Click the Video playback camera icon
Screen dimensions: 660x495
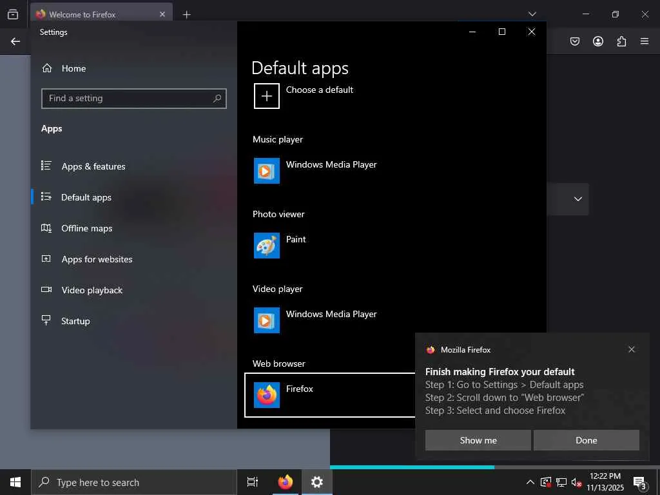(x=46, y=289)
